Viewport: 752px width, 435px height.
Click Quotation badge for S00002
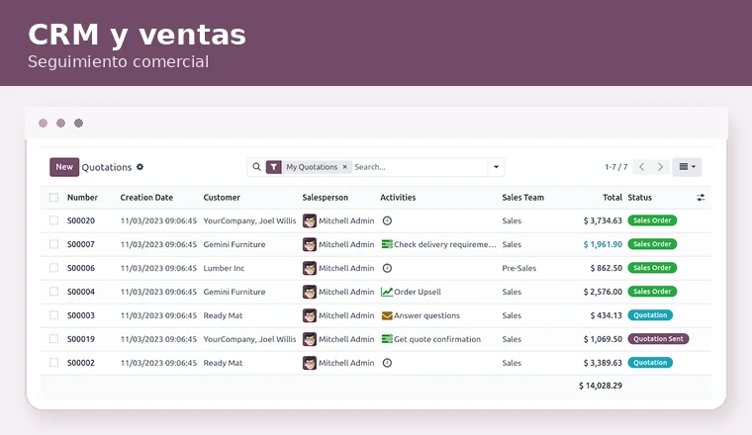click(650, 363)
